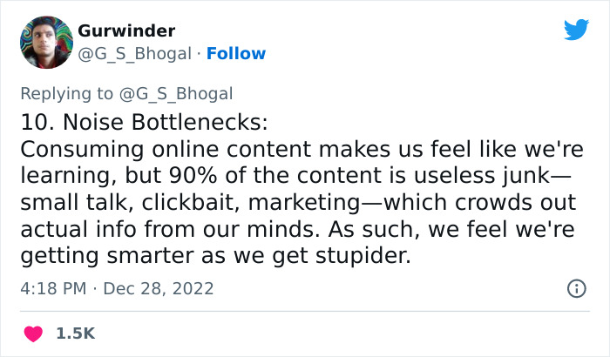This screenshot has height=357, width=610.
Task: Click the Twitter bird logo
Action: tap(576, 30)
